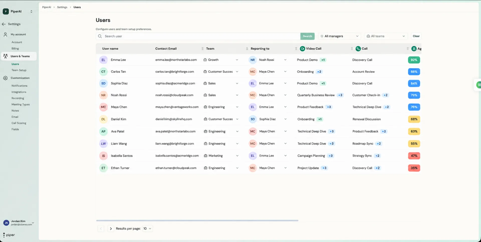Open the All teams filter dropdown
481x242 pixels.
pyautogui.click(x=386, y=36)
